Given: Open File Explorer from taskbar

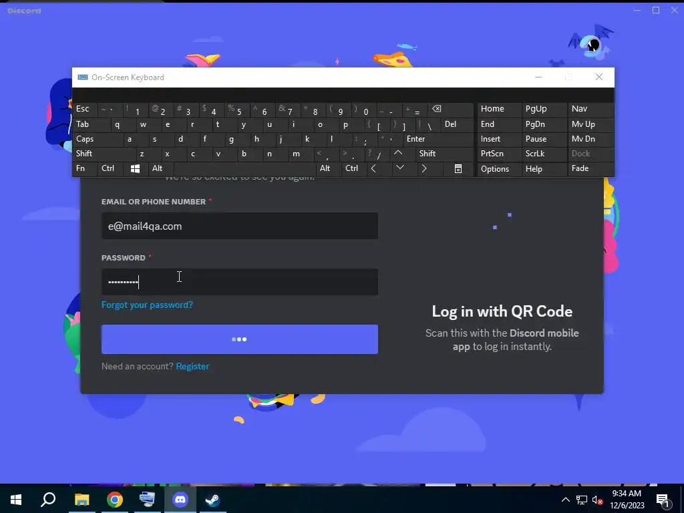Looking at the screenshot, I should (81, 500).
